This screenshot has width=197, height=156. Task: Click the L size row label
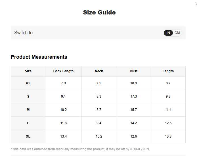coord(28,123)
